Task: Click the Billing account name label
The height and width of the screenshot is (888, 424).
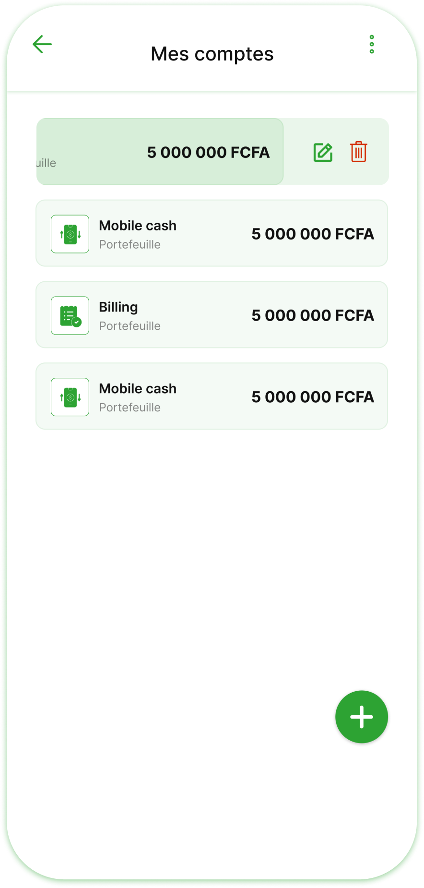Action: coord(118,307)
